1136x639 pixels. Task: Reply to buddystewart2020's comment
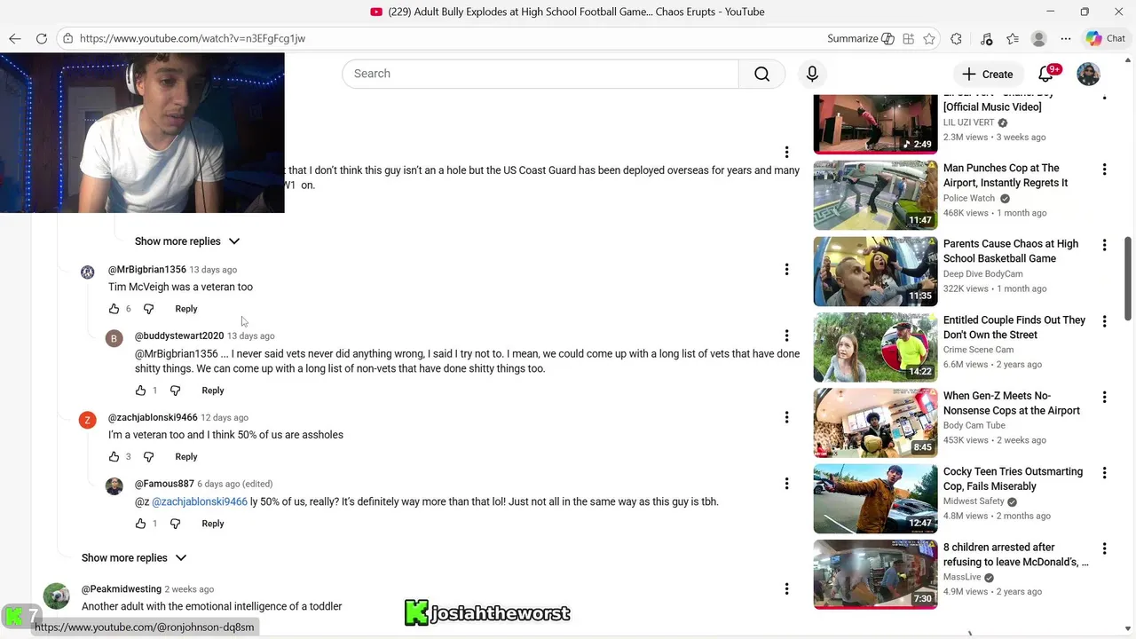point(213,390)
